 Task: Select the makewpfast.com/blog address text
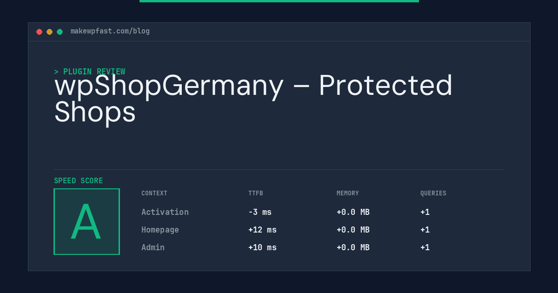[110, 31]
